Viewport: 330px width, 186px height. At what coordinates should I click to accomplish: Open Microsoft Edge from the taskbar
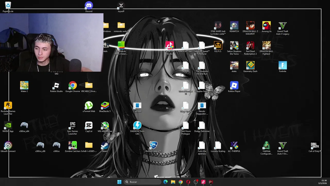tap(166, 182)
